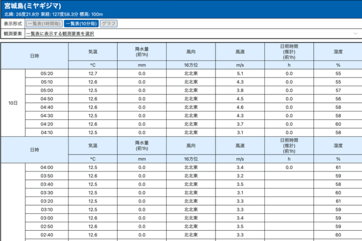Screen dimensions: 362x241
Task: Select the 02:50 time cell
Action: 46,226
